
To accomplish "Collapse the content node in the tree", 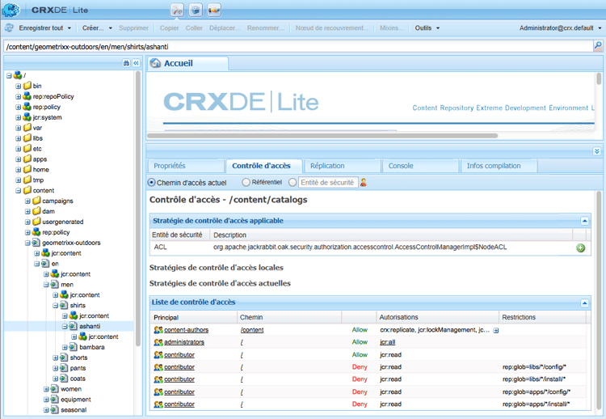I will 18,190.
